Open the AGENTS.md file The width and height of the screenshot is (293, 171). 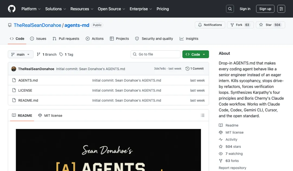pos(28,80)
